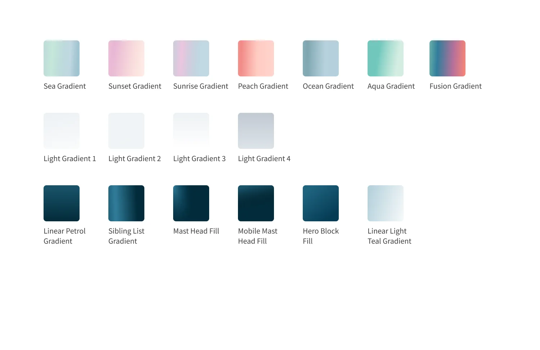The height and width of the screenshot is (350, 540).
Task: Select the "Aqua Gradient" text
Action: (391, 86)
